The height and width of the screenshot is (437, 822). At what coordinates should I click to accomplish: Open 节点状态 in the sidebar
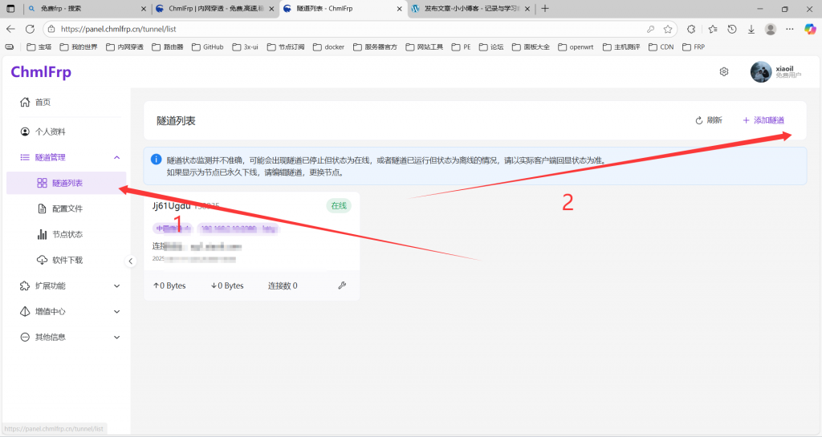[67, 234]
